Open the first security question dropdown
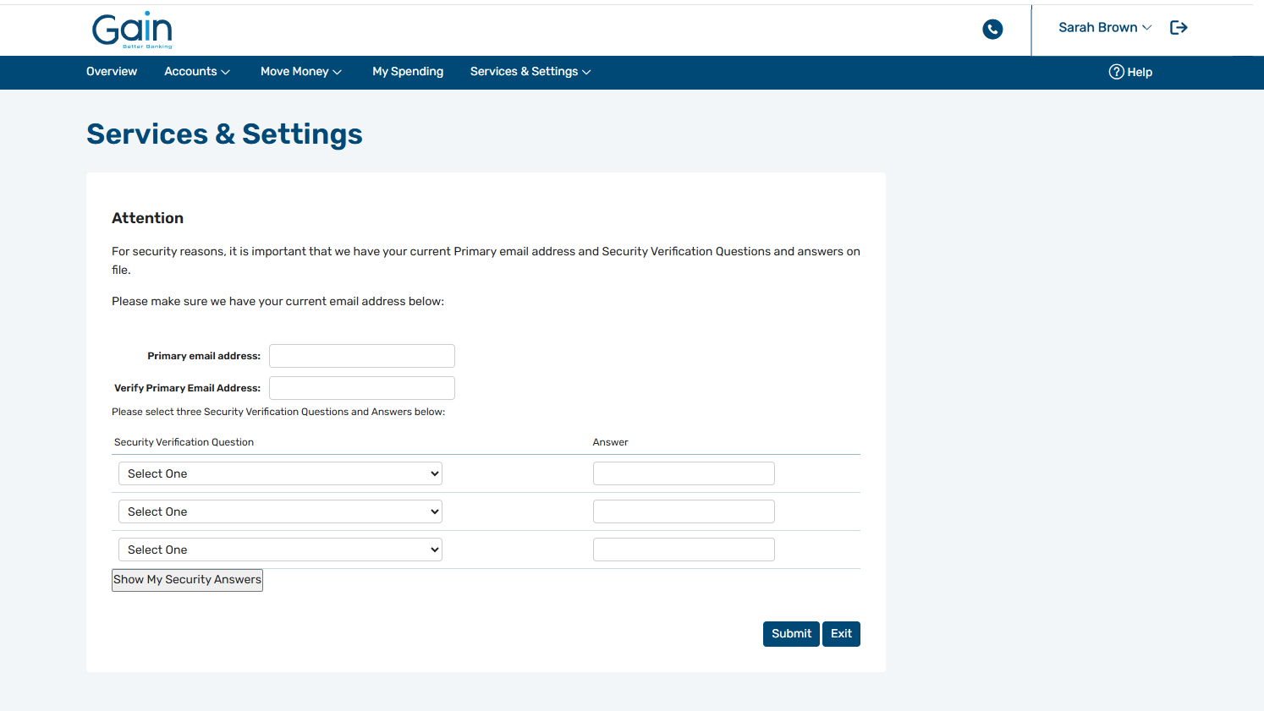 (x=280, y=473)
